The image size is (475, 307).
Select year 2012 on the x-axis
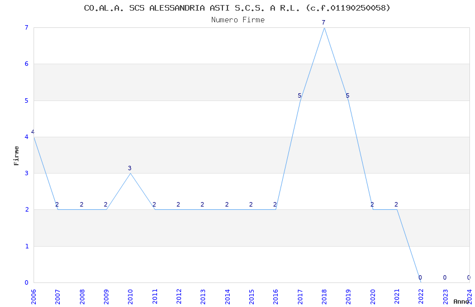pyautogui.click(x=179, y=296)
